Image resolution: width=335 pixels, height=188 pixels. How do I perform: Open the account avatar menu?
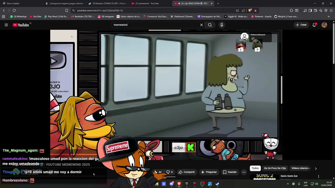[x=324, y=25]
